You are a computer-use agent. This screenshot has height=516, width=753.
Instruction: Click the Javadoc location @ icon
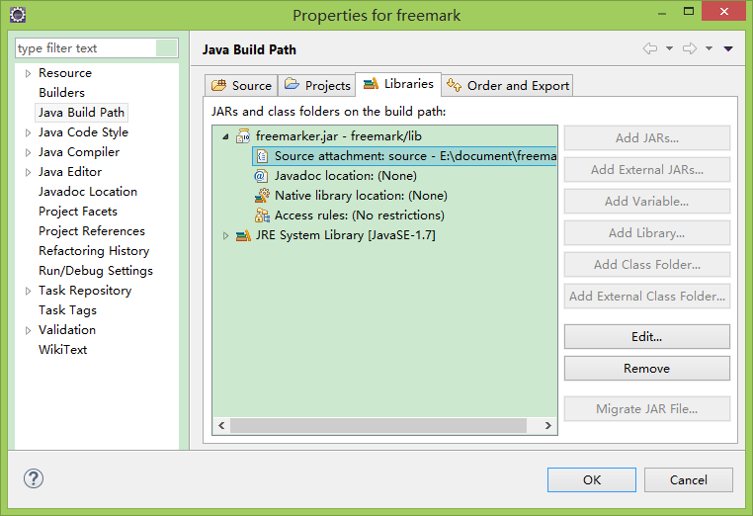pyautogui.click(x=260, y=176)
